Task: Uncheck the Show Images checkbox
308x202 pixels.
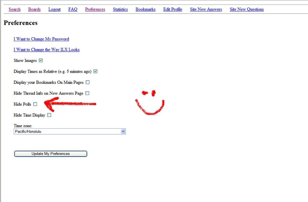Action: [x=41, y=60]
